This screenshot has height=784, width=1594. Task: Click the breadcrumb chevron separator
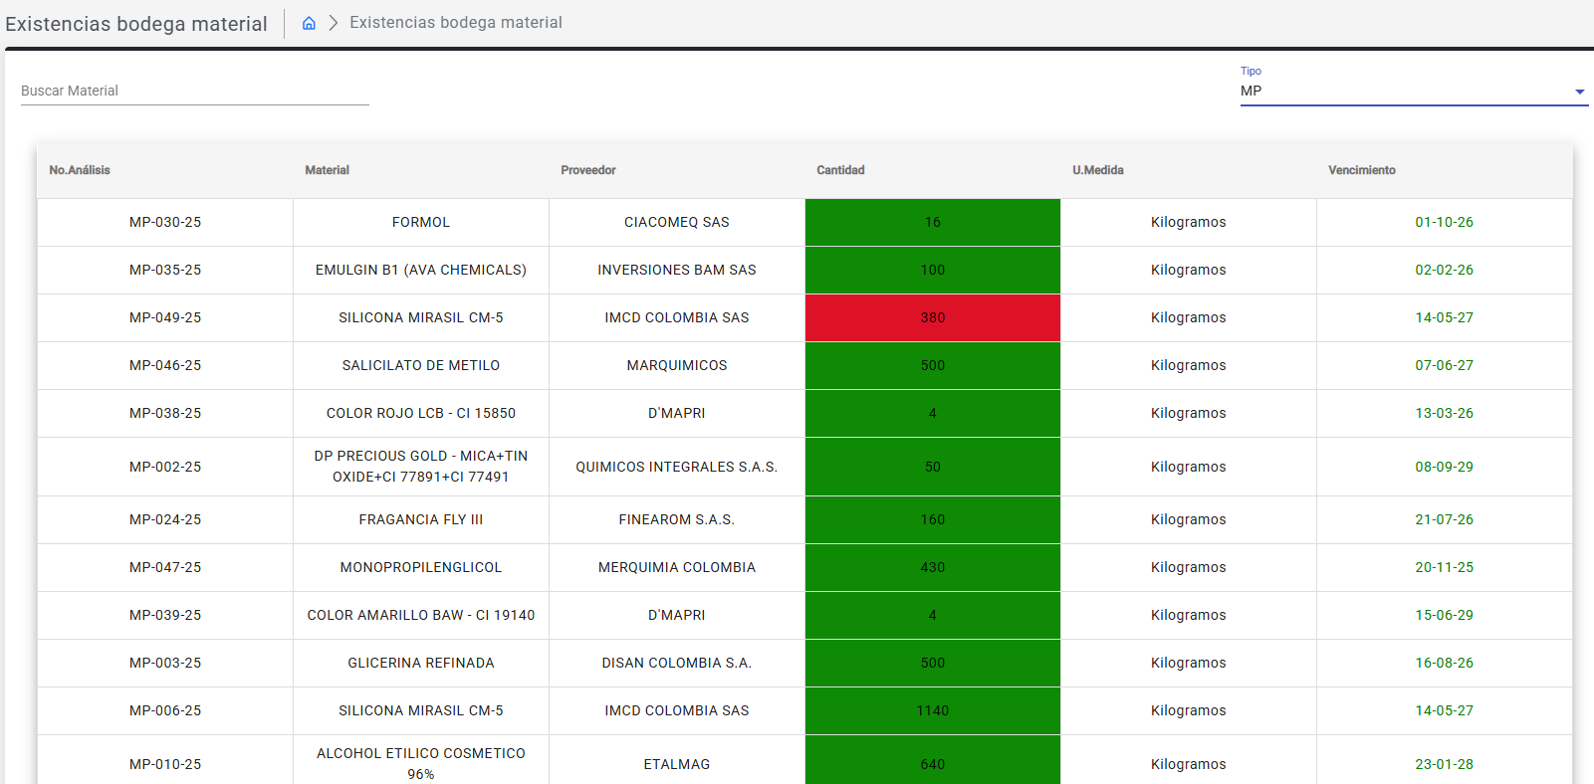coord(334,23)
